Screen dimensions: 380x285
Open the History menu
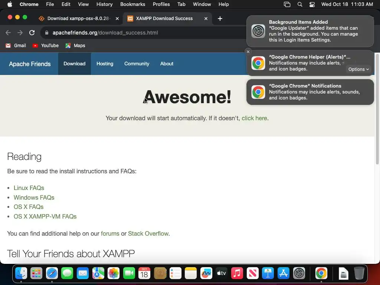pos(104,4)
